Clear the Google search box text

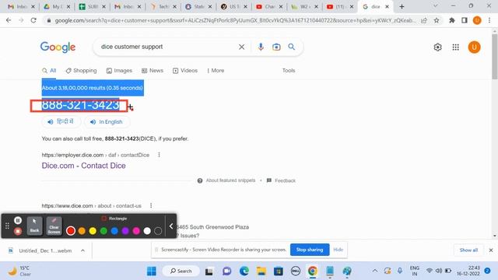pos(241,47)
